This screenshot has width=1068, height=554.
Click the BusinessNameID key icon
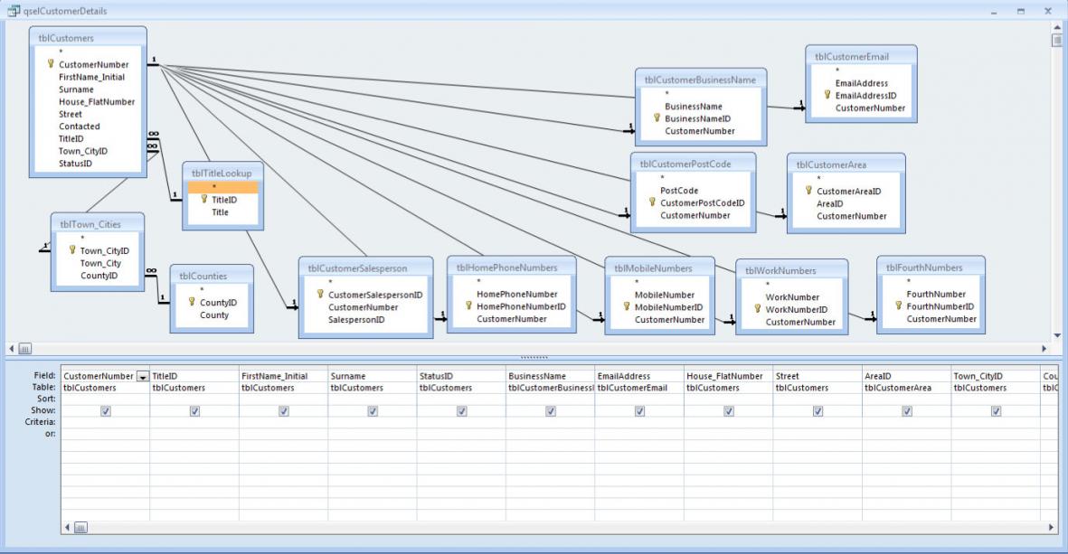657,118
